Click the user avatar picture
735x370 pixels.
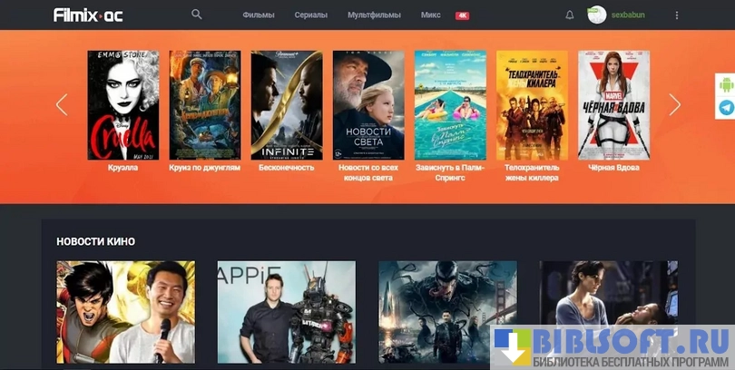point(597,15)
